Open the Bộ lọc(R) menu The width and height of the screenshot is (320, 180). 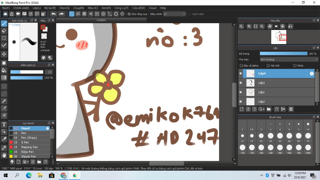coord(50,8)
